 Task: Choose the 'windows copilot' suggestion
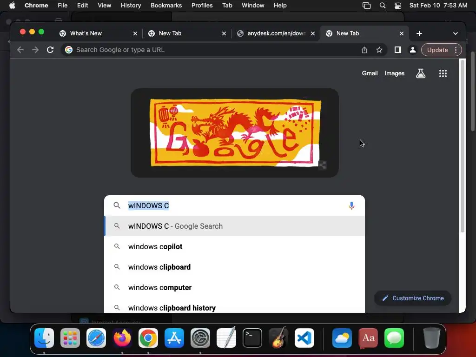pos(234,246)
